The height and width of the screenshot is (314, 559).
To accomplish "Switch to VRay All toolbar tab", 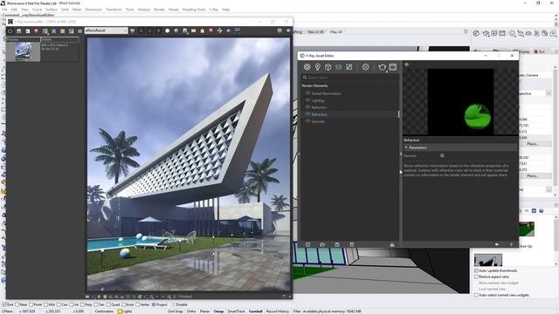I will click(x=335, y=32).
